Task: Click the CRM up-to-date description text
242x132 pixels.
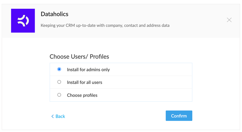Action: coord(105,25)
